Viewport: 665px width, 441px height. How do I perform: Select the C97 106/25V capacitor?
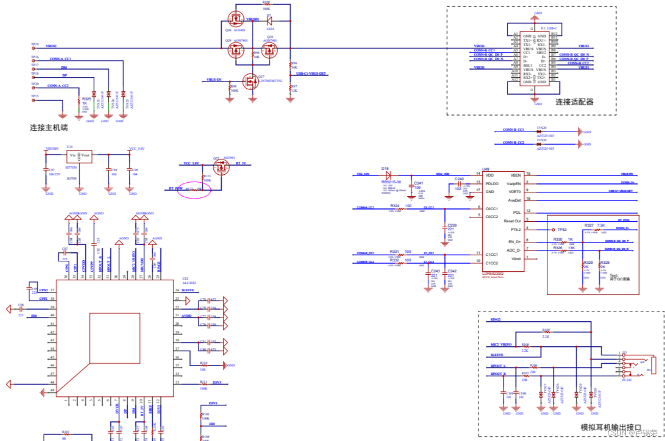[47, 170]
